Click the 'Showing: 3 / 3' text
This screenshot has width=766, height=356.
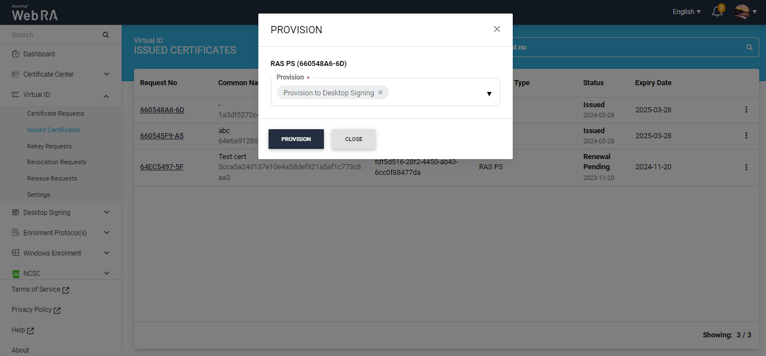tap(727, 335)
